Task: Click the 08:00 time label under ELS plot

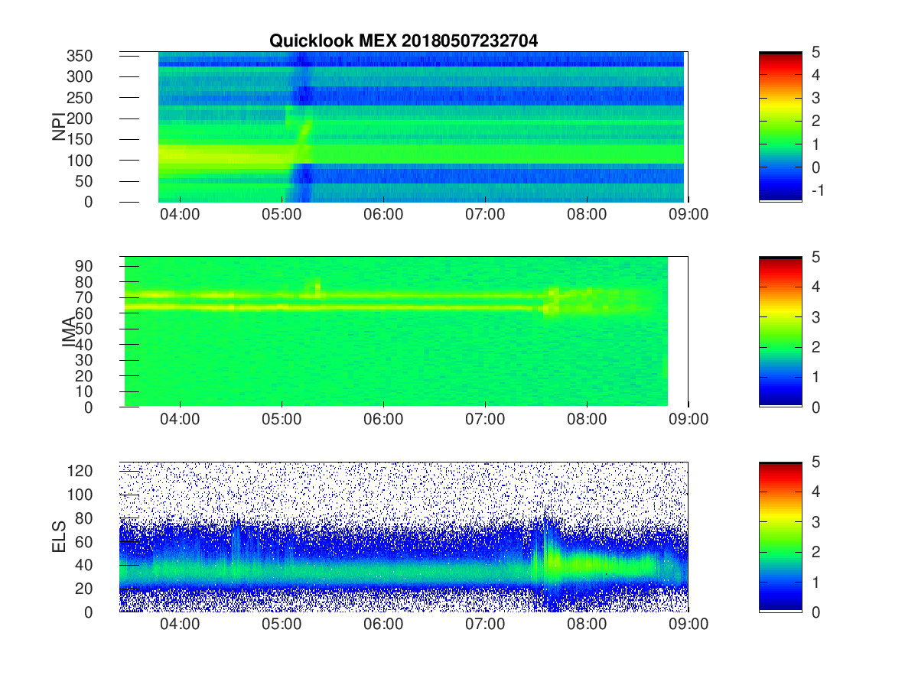Action: click(587, 625)
